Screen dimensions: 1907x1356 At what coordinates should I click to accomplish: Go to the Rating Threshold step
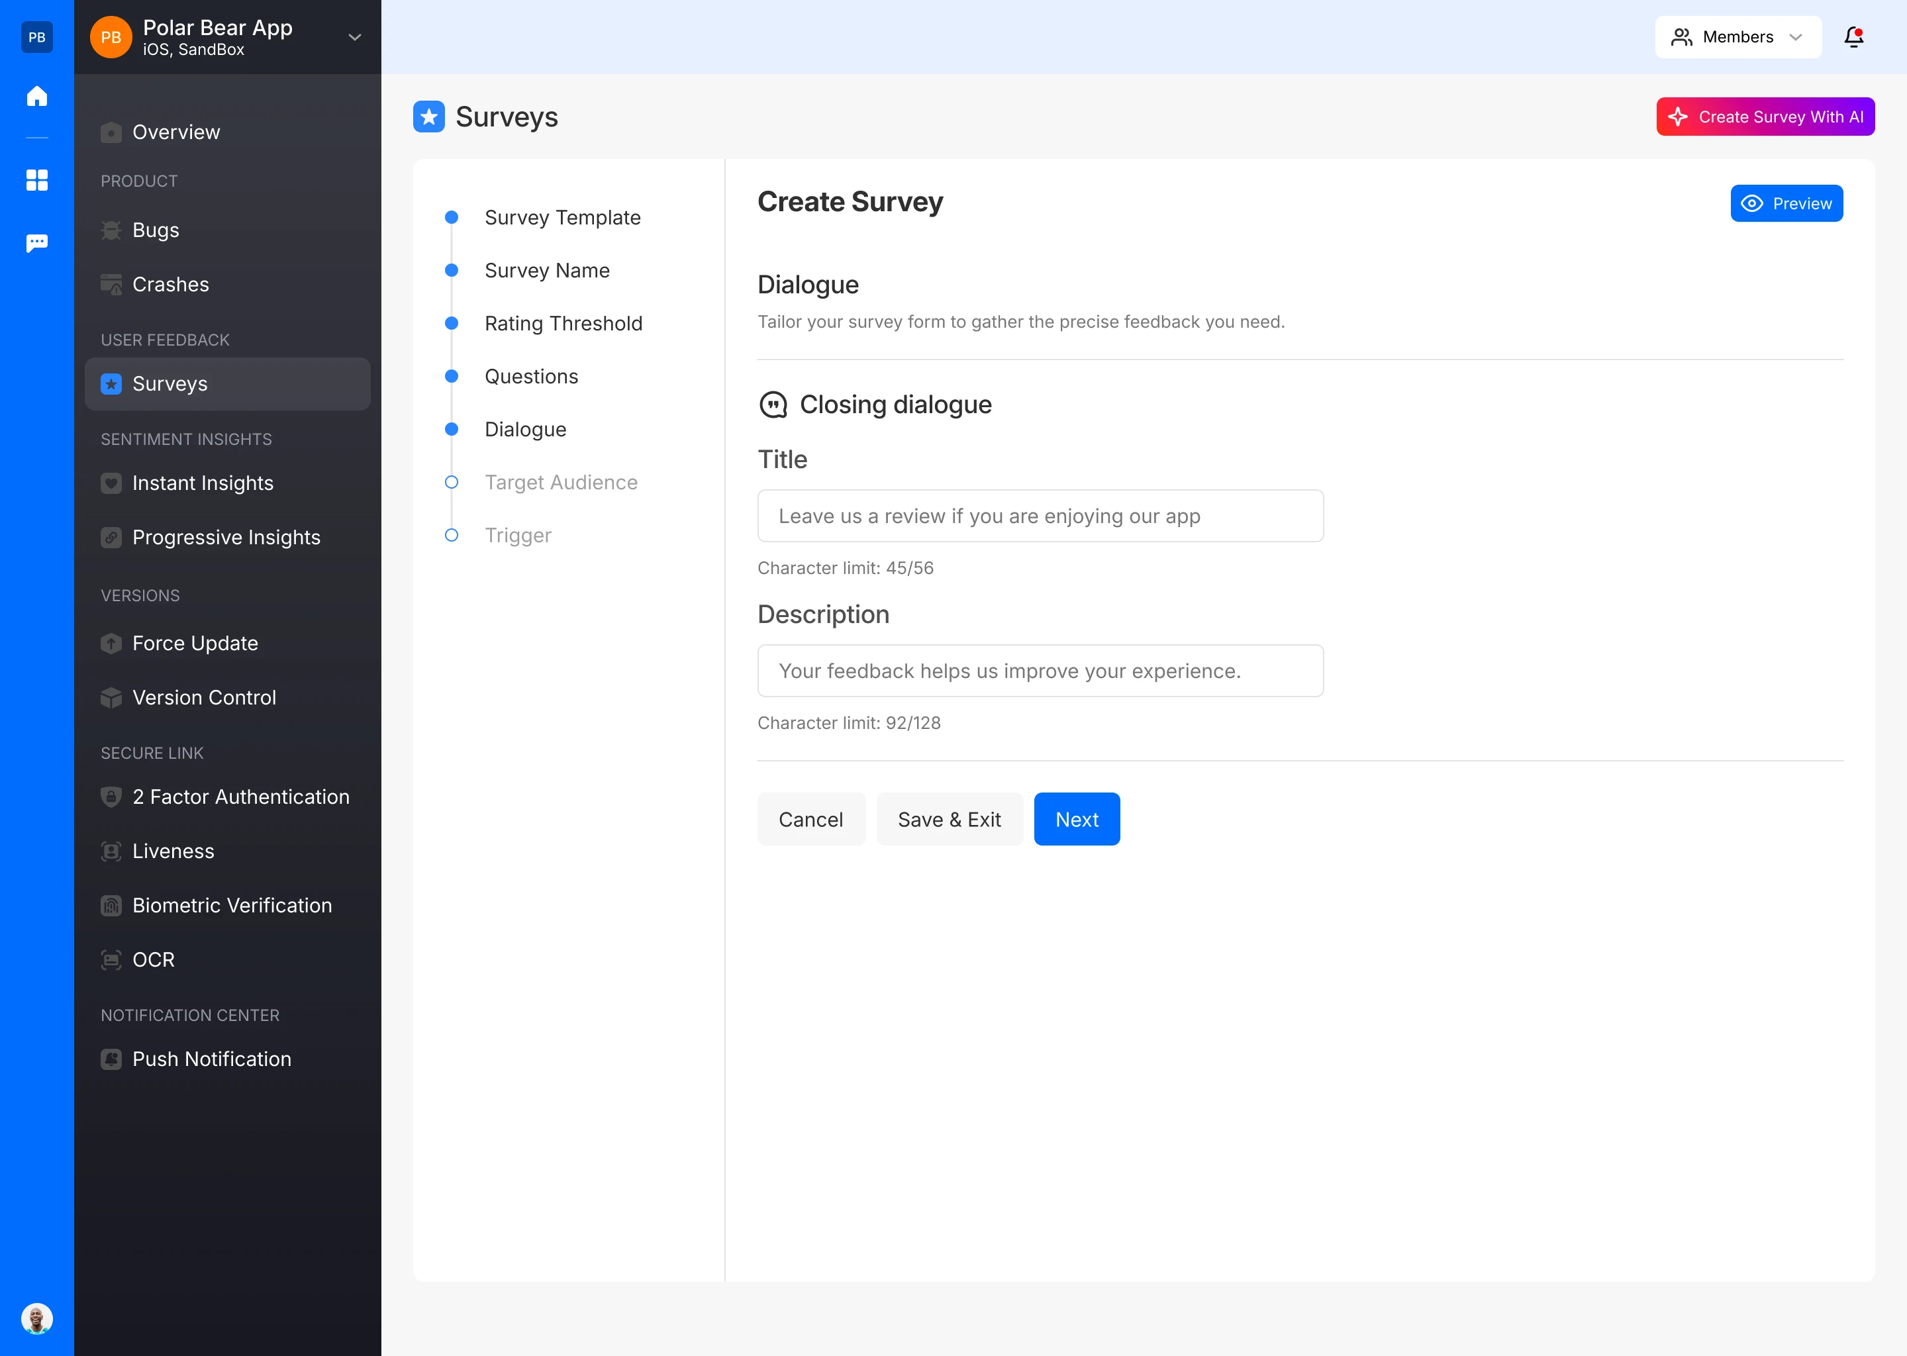[563, 323]
